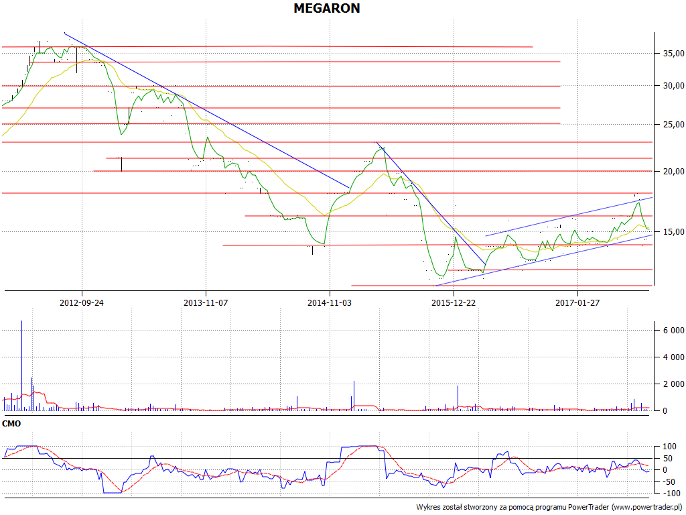The width and height of the screenshot is (686, 515).
Task: Click the 2012-09-24 date label
Action: 82,302
